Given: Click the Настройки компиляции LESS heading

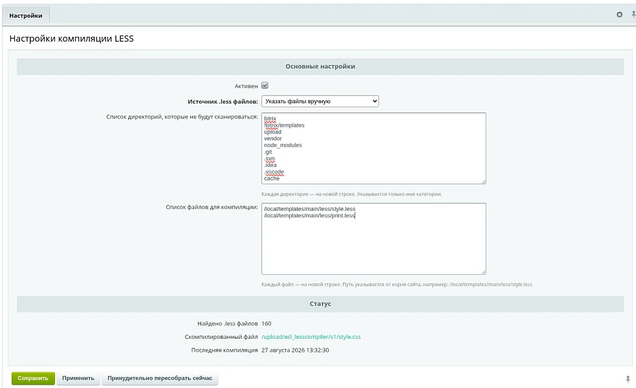Looking at the screenshot, I should [x=71, y=39].
